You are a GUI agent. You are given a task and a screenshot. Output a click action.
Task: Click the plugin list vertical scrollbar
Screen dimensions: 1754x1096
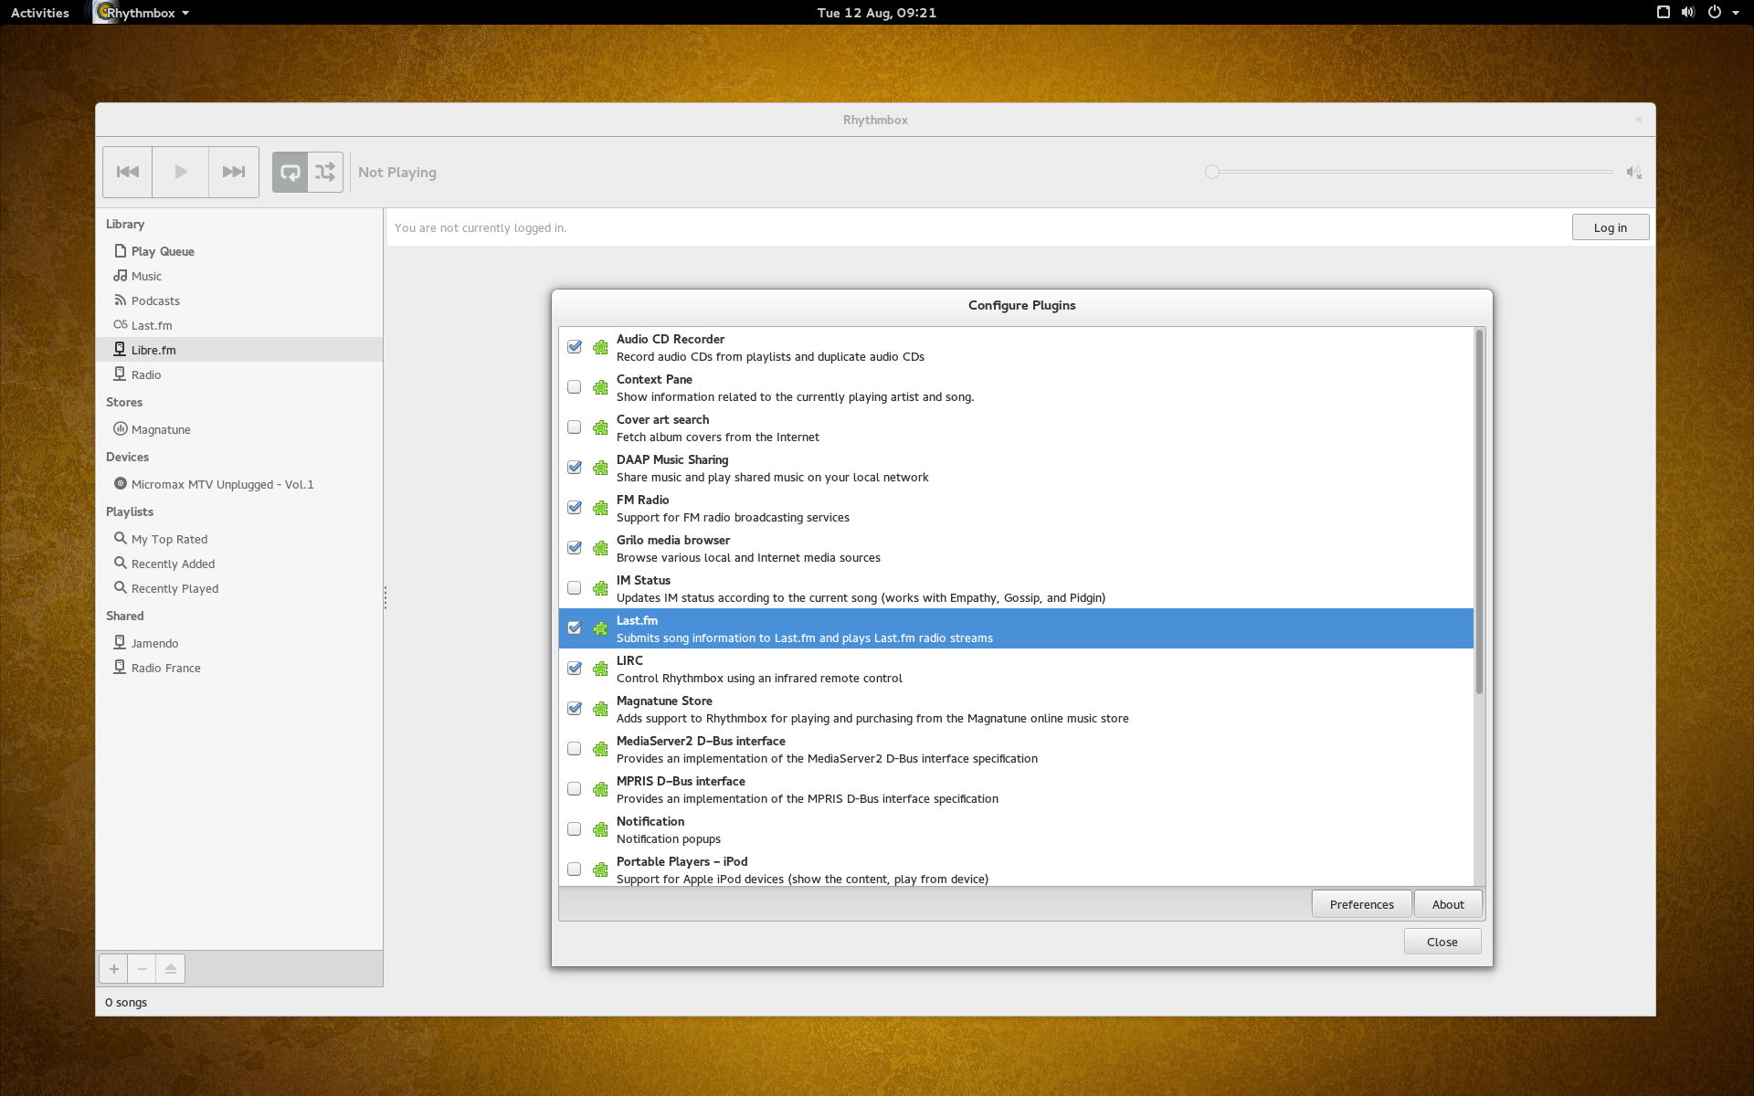tap(1479, 511)
